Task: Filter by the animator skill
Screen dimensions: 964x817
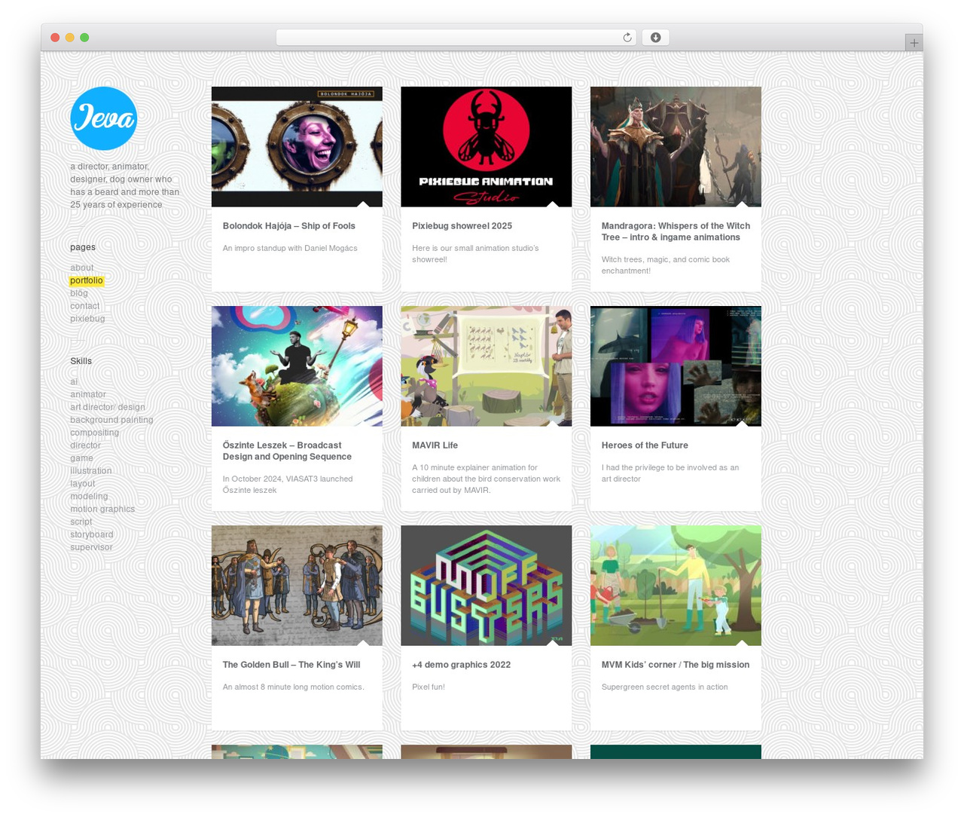Action: click(88, 394)
